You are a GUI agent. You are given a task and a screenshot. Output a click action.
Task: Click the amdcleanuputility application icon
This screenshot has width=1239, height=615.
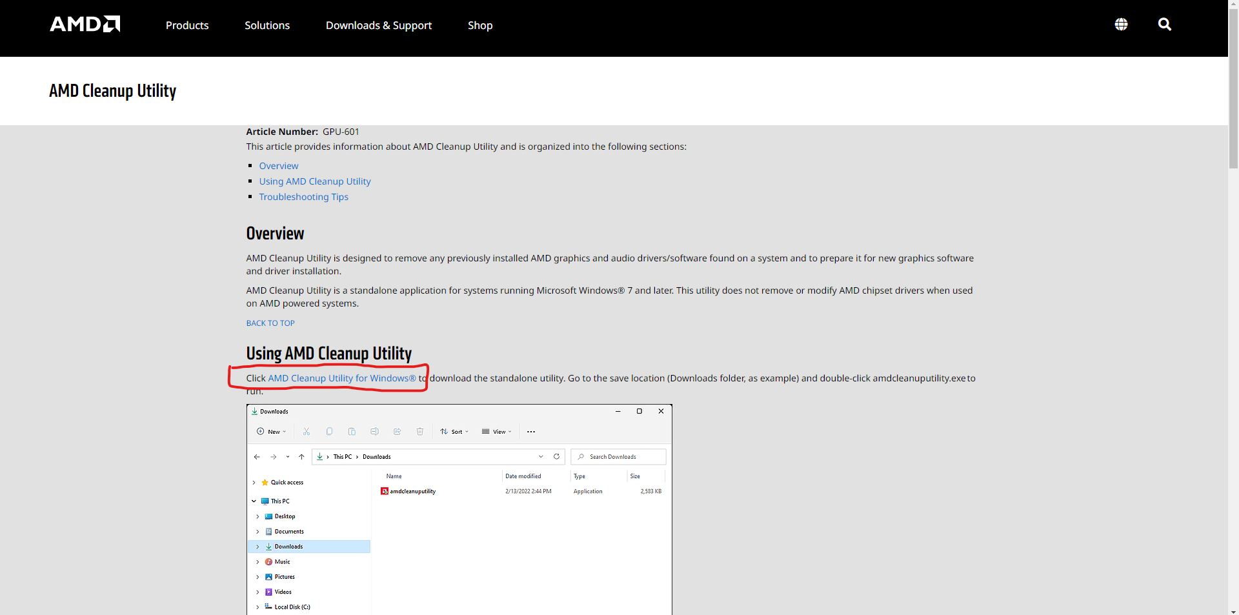385,492
